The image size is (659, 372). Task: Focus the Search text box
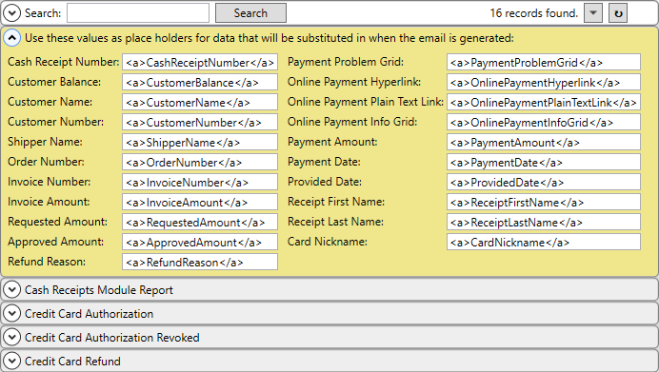pyautogui.click(x=138, y=13)
